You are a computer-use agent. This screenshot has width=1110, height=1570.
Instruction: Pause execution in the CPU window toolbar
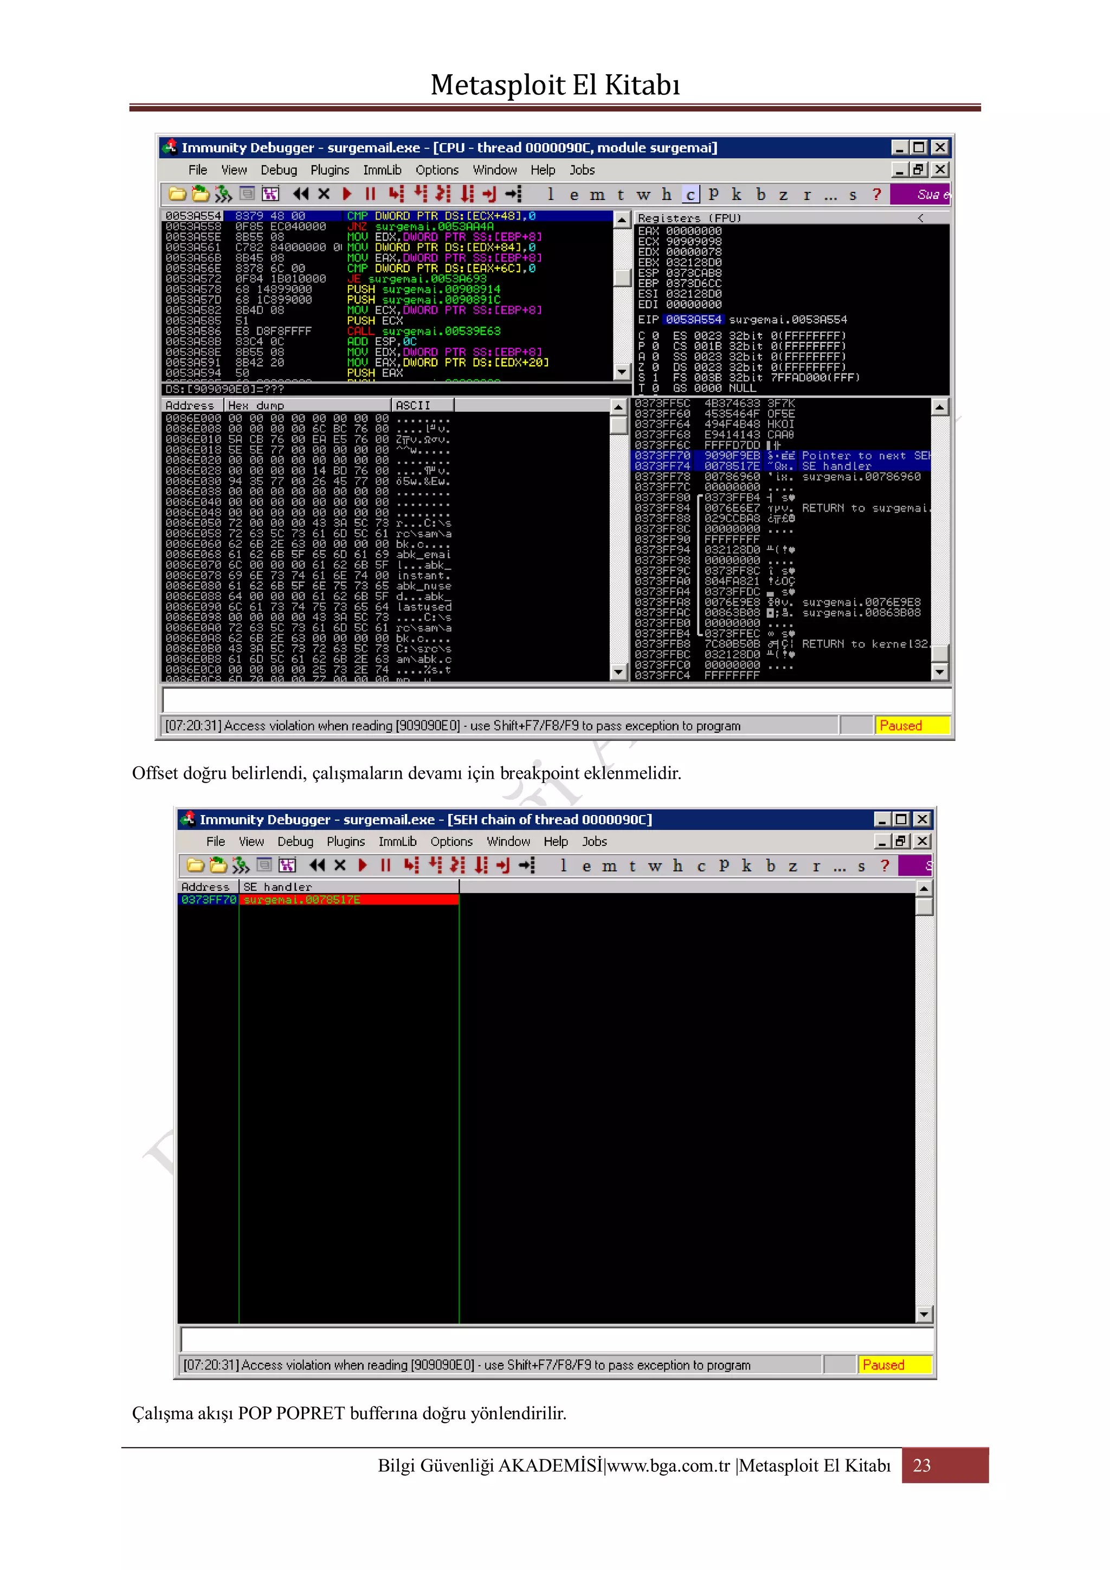coord(370,194)
